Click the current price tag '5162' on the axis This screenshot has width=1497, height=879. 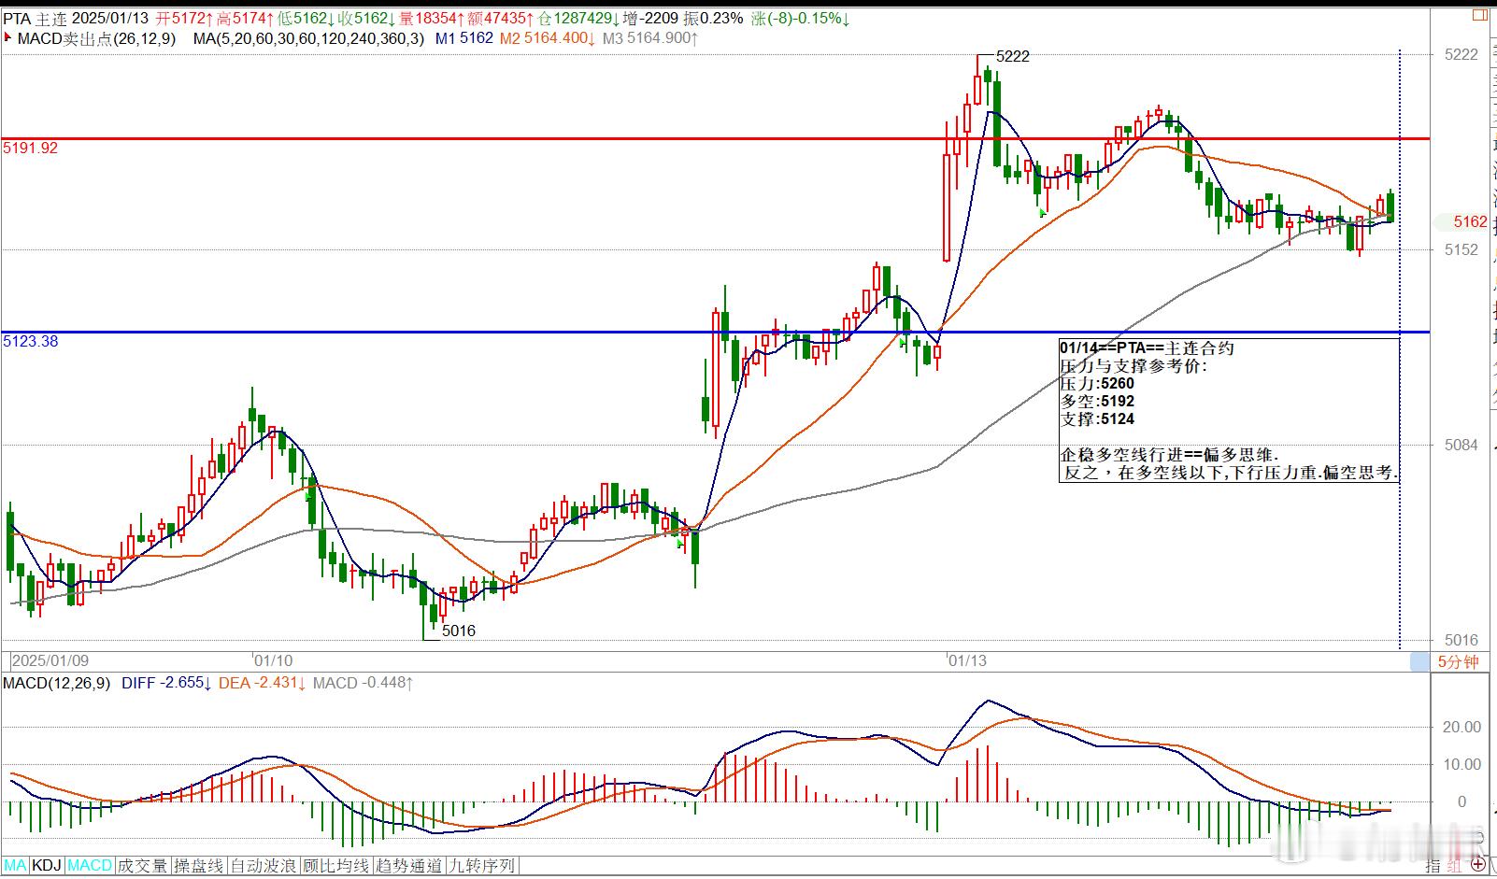pos(1470,221)
